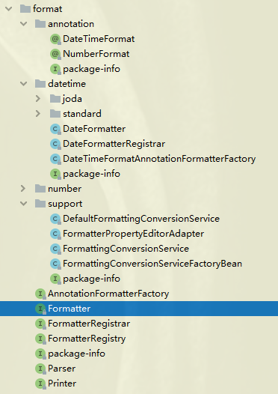Expand the joda package arrow
Screen dimensions: 278x394
38,99
